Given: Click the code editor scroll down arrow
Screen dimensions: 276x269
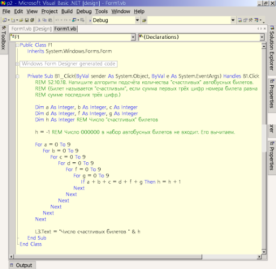Looking at the screenshot, I should pyautogui.click(x=264, y=252).
